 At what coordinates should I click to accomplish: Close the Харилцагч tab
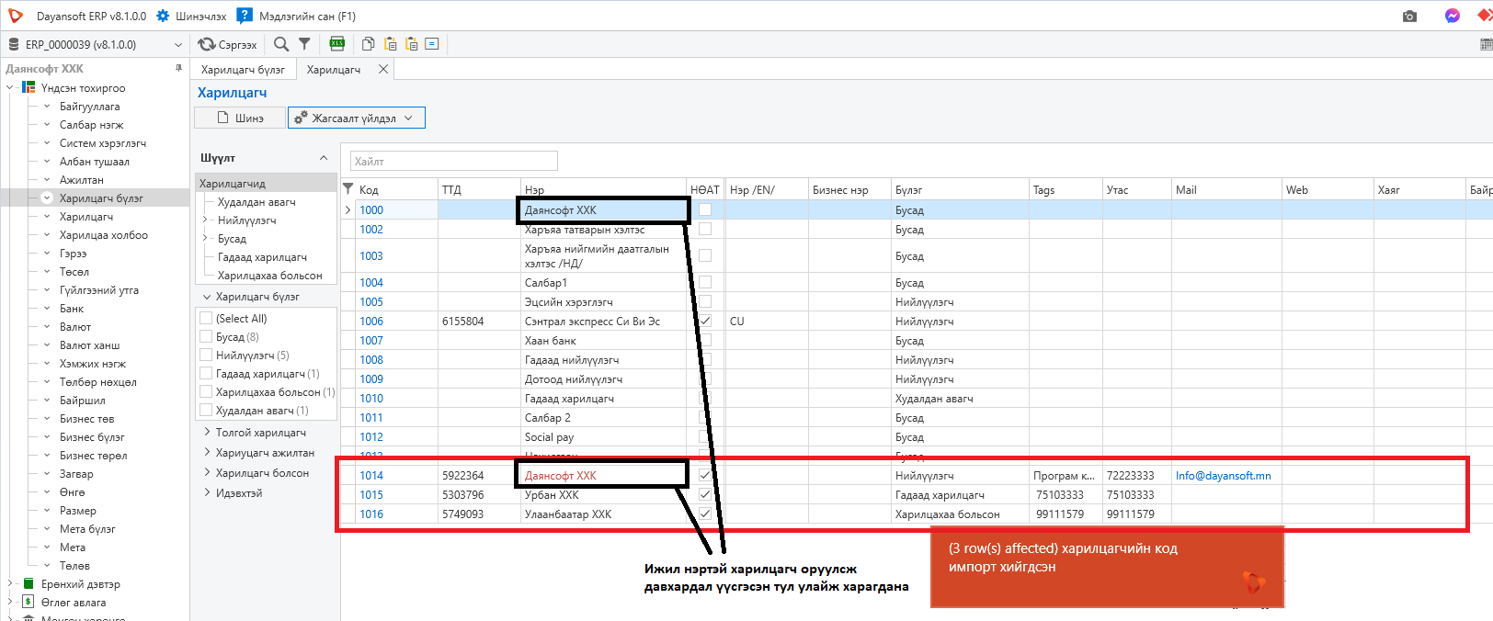click(383, 69)
